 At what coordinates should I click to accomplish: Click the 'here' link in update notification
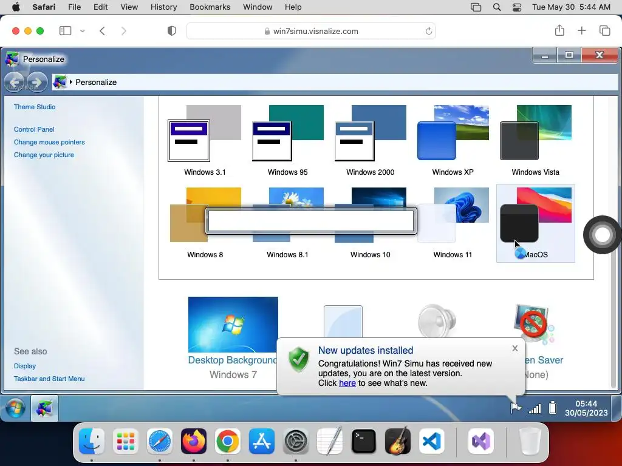[347, 383]
